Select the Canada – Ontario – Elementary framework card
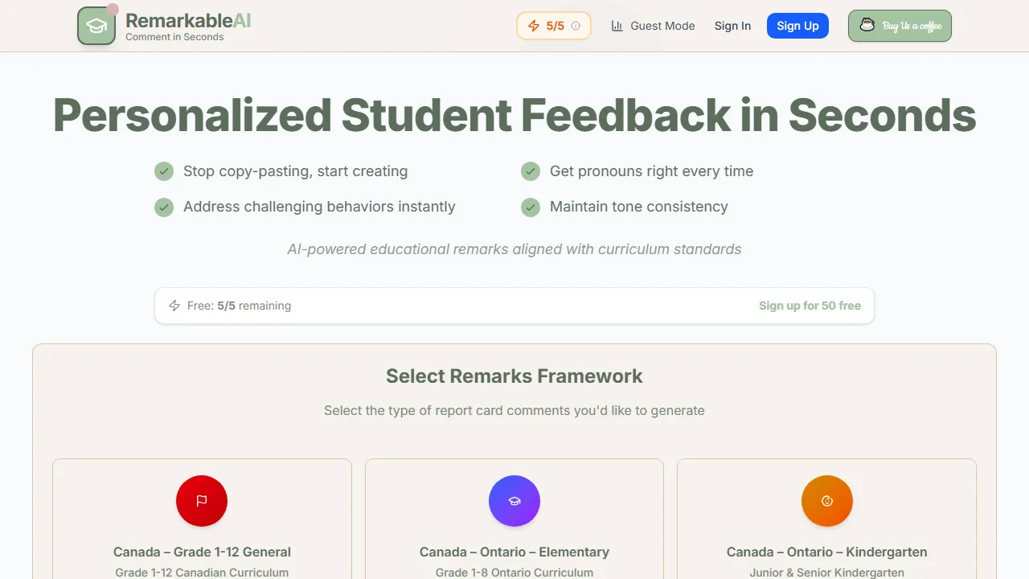The image size is (1029, 579). click(x=514, y=523)
